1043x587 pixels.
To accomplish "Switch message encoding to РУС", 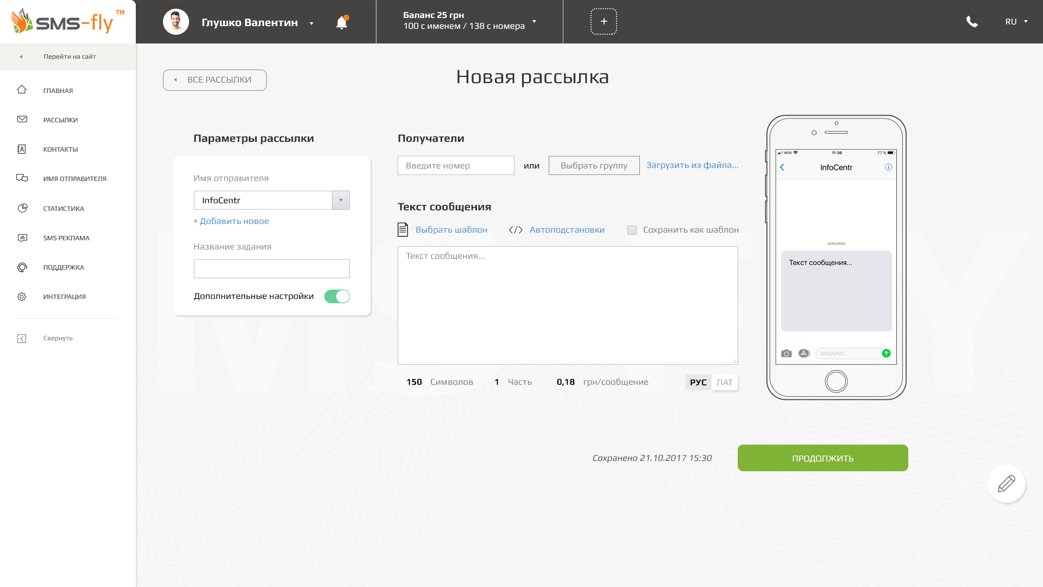I will (698, 382).
